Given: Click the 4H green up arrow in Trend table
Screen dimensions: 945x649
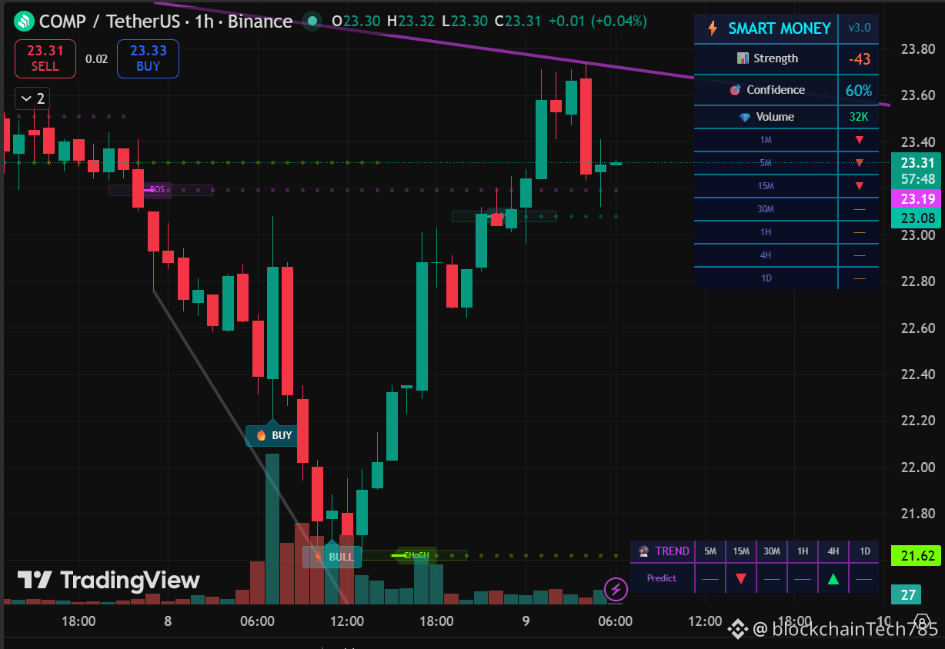Looking at the screenshot, I should click(x=833, y=578).
